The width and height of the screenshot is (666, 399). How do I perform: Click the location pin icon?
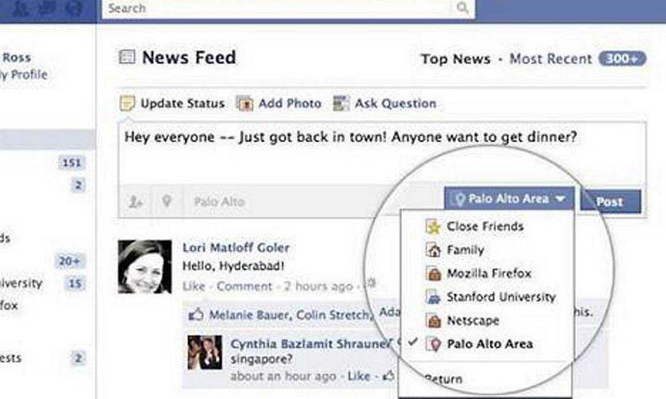(167, 201)
